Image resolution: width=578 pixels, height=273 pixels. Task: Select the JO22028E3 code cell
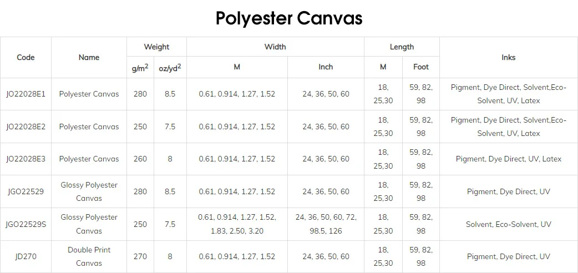(x=26, y=159)
